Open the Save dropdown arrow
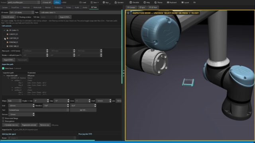 click(x=98, y=2)
